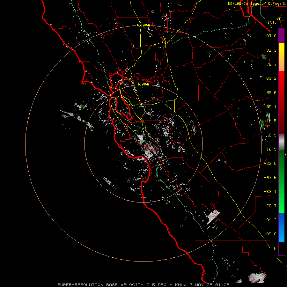
Task: Click the yellow-orange segment of the color bar
Action: 282,57
